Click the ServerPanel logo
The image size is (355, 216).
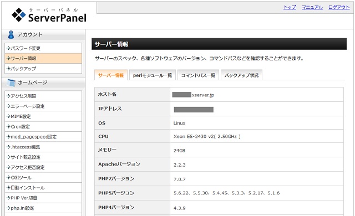[x=49, y=15]
